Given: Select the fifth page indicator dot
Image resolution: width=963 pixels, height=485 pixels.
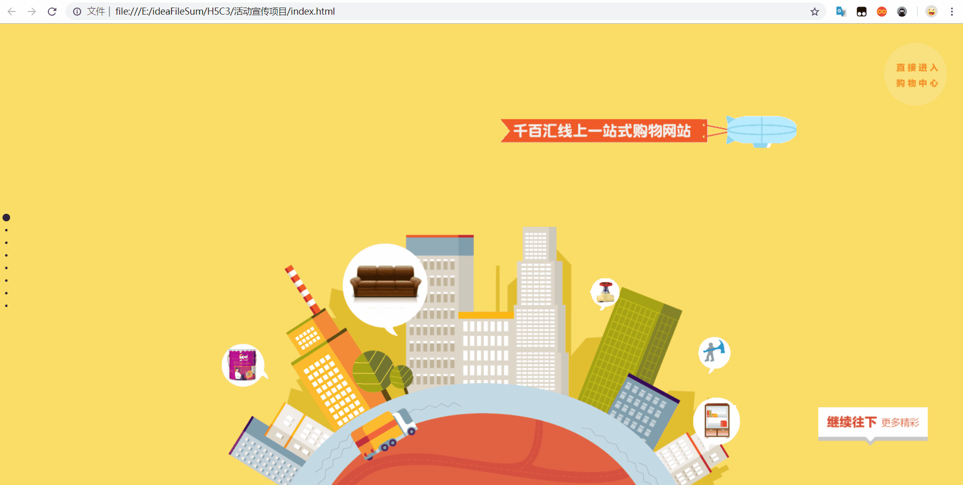Looking at the screenshot, I should tap(6, 268).
